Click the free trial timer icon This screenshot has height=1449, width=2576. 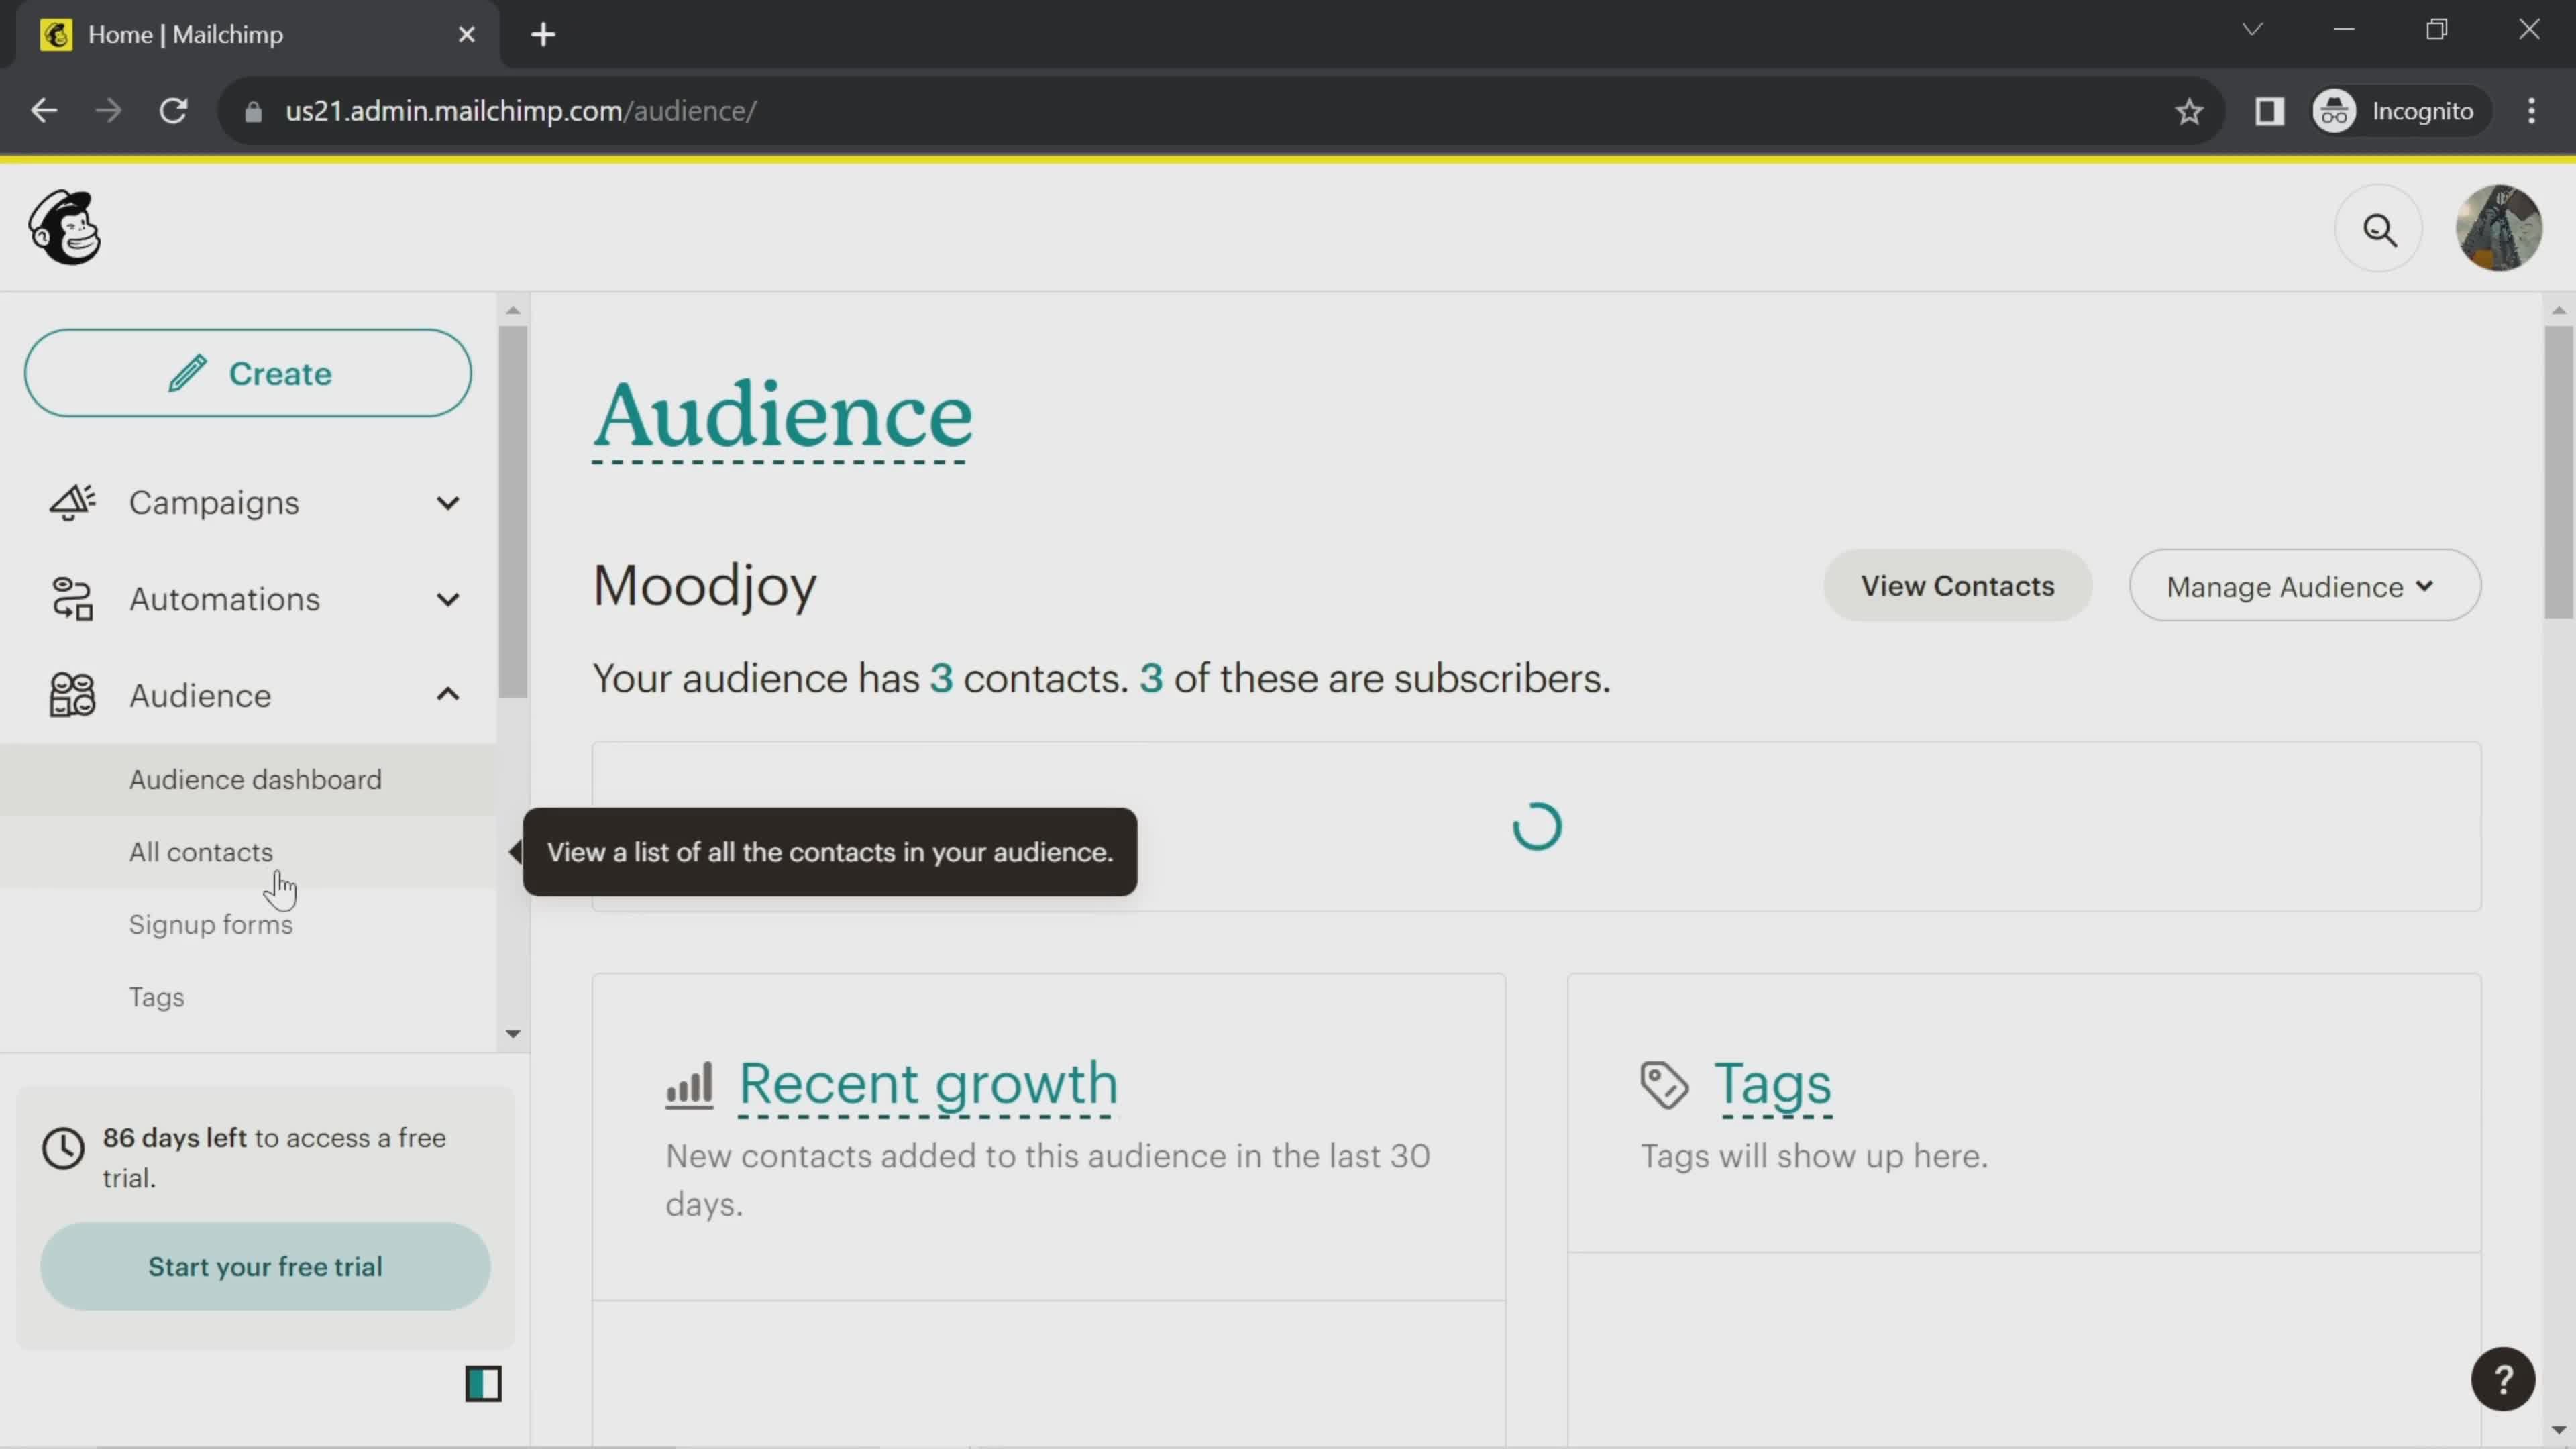click(x=62, y=1146)
